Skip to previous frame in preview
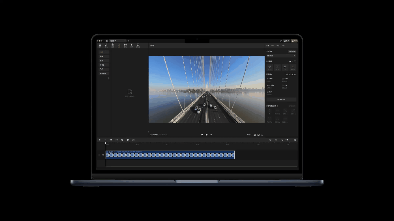 click(202, 134)
